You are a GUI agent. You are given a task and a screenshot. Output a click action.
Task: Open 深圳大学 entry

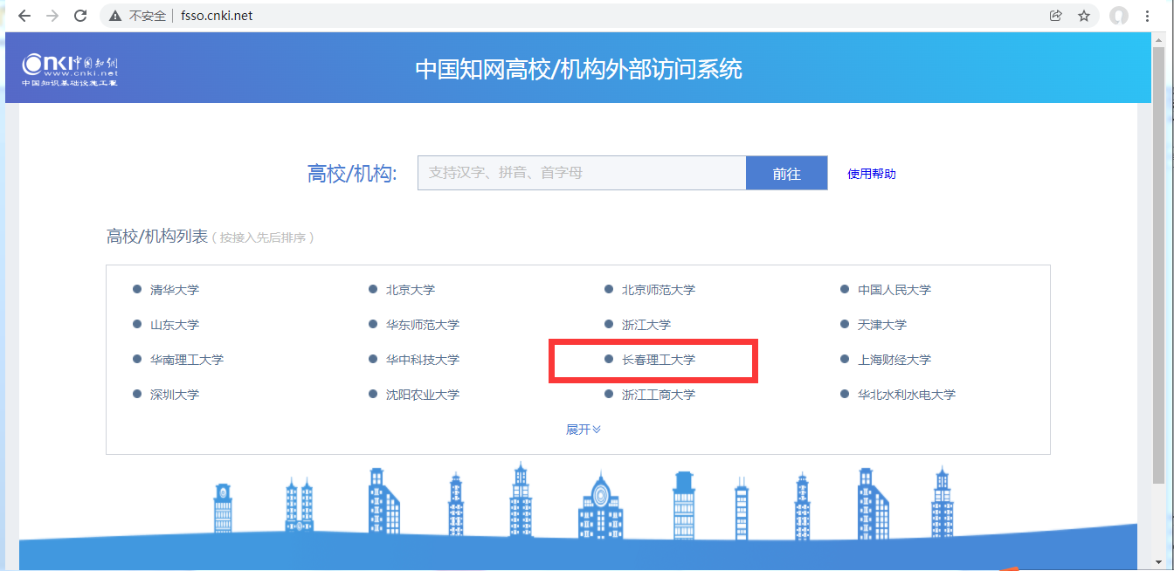pos(175,395)
